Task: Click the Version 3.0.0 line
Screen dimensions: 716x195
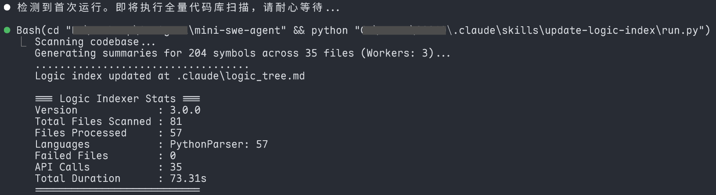Action: [x=118, y=110]
